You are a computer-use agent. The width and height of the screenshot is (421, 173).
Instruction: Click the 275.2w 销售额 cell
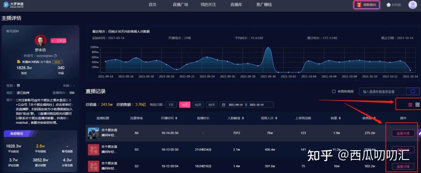click(370, 133)
